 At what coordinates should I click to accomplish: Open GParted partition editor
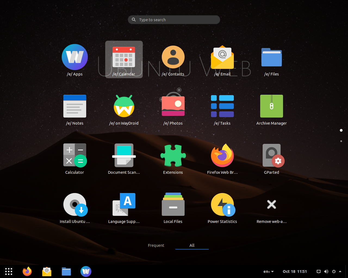point(272,158)
